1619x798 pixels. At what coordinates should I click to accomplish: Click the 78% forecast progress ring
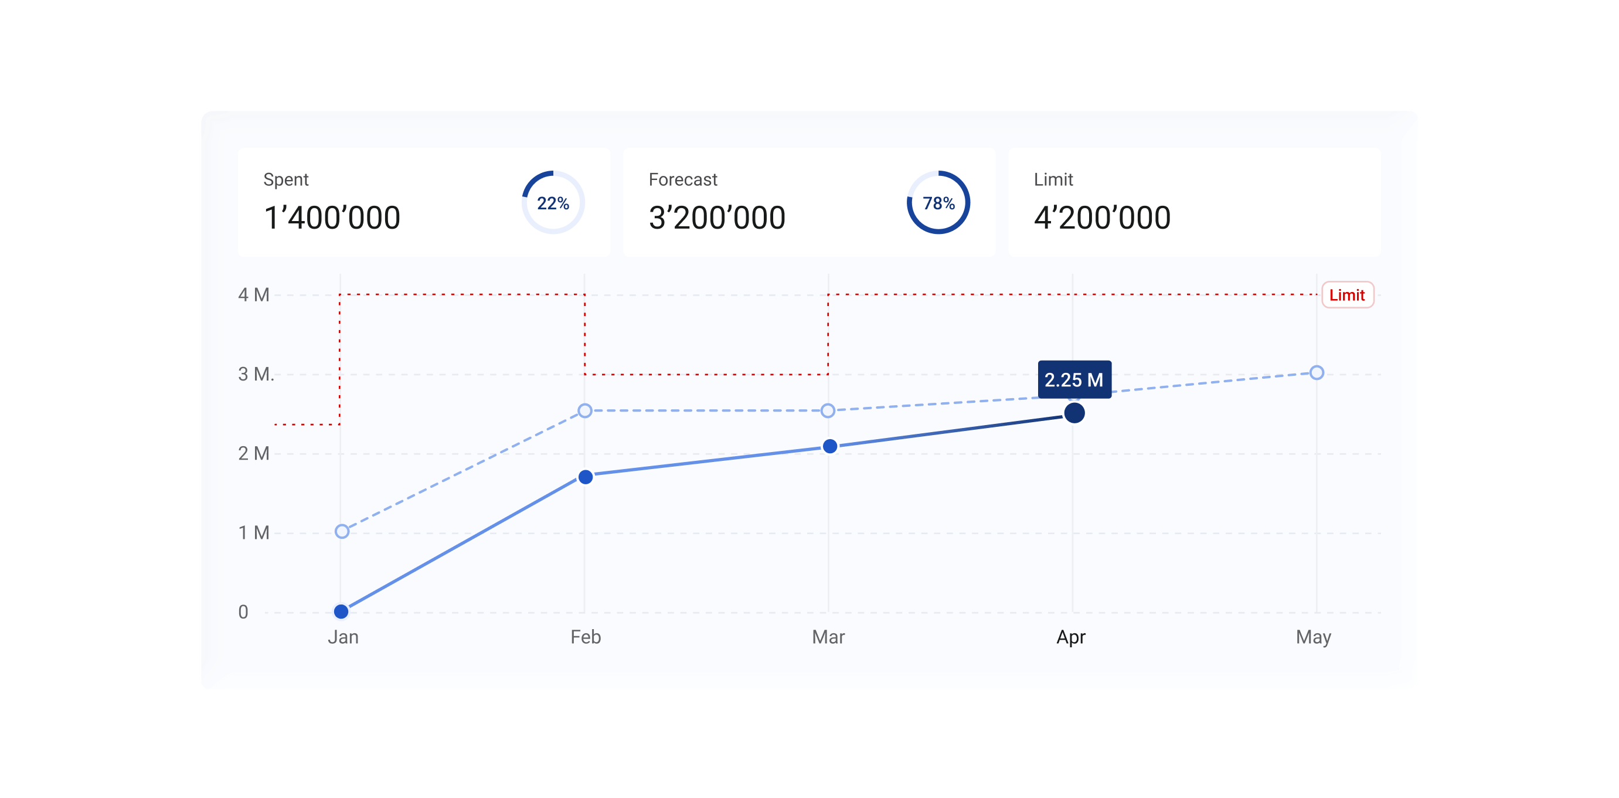938,202
